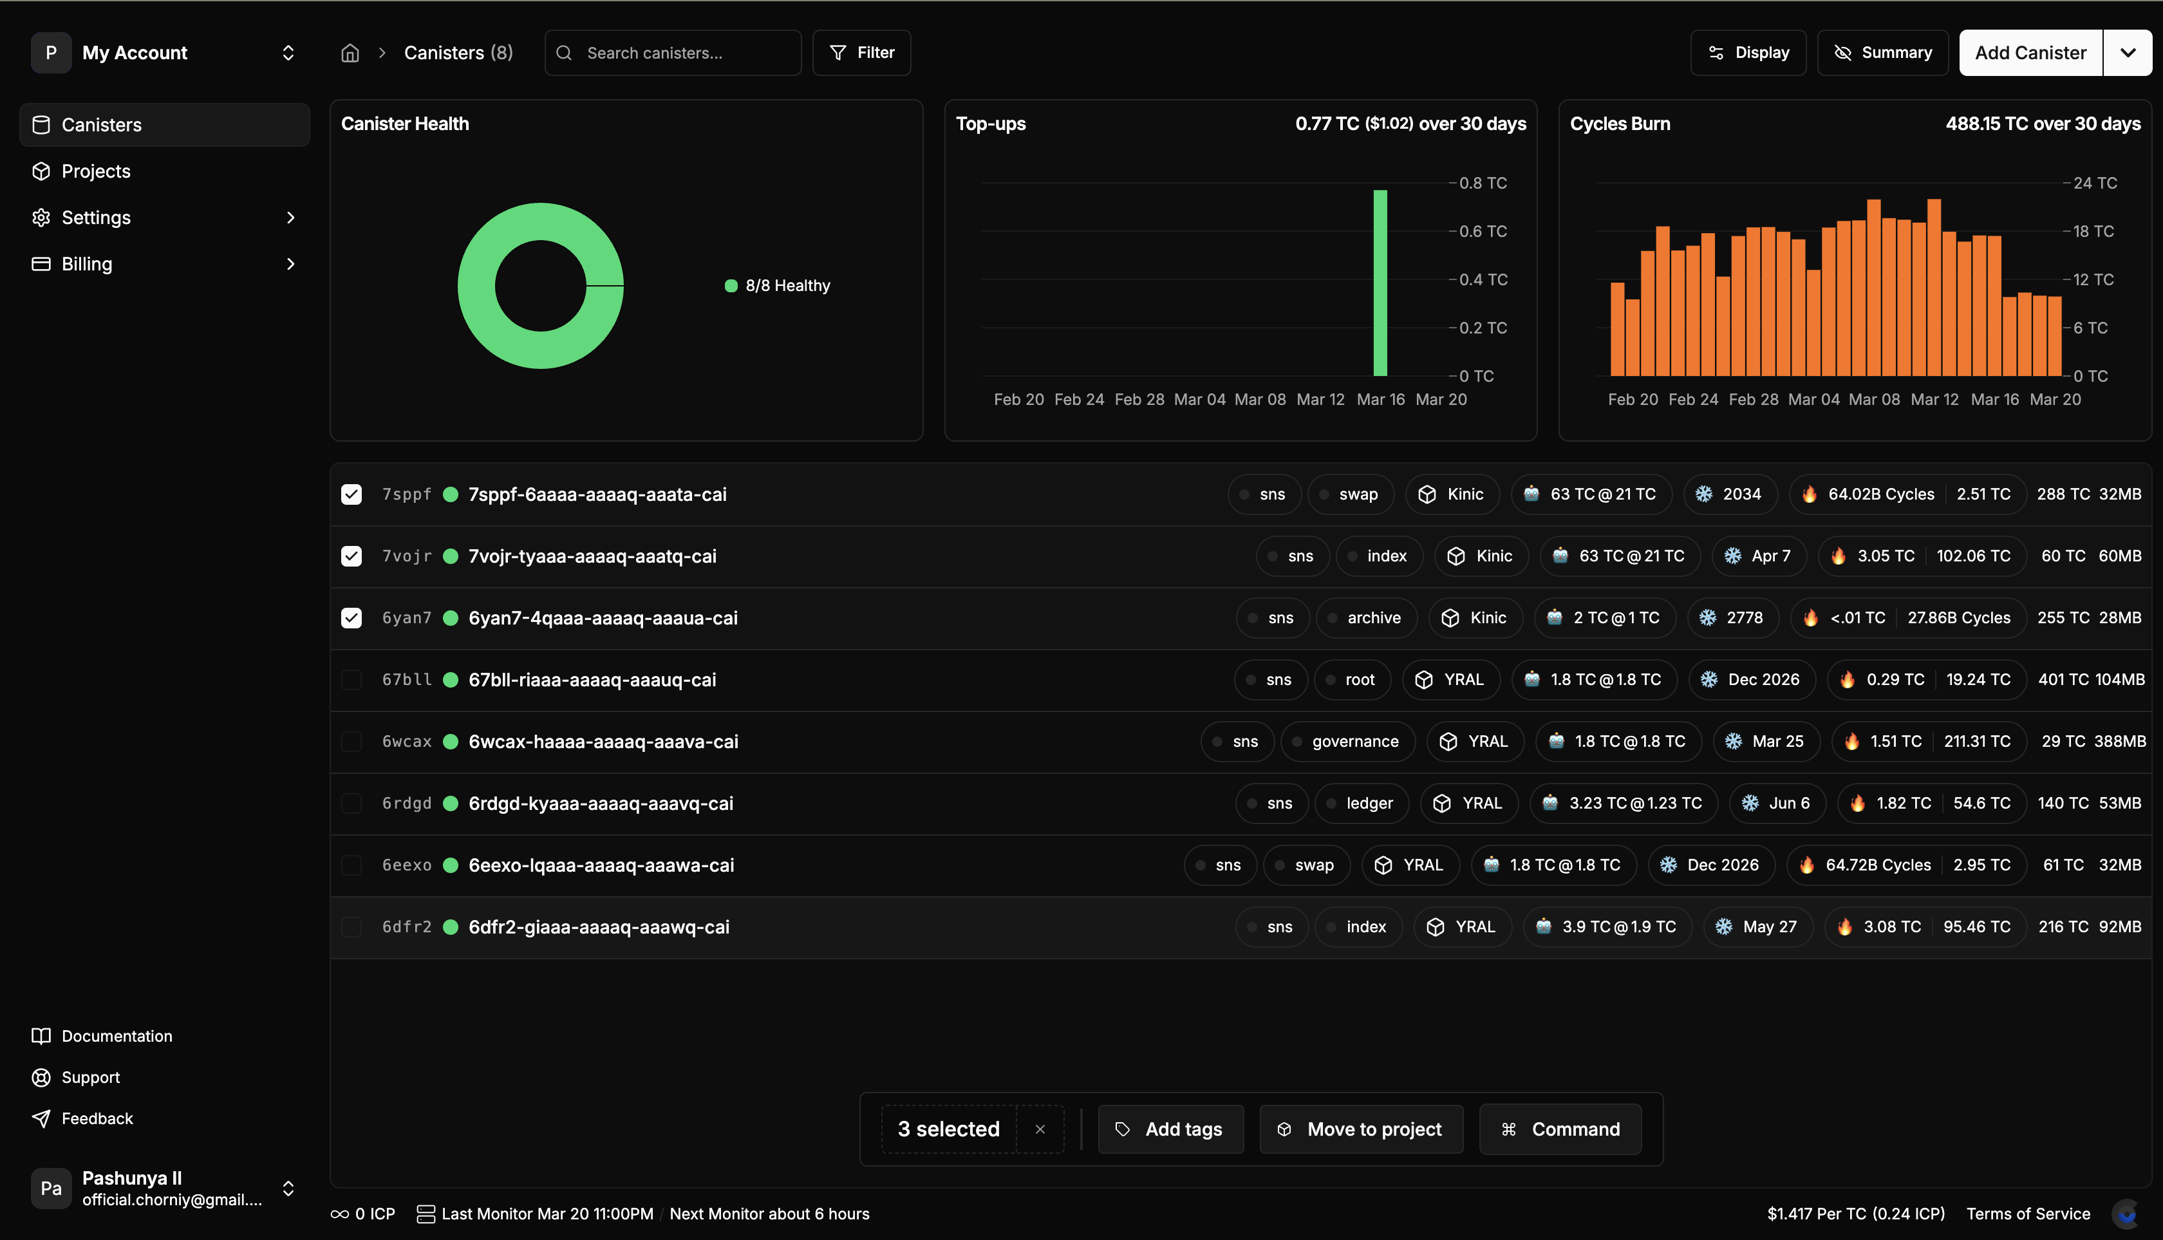2163x1240 pixels.
Task: Click the Move to project button
Action: 1361,1129
